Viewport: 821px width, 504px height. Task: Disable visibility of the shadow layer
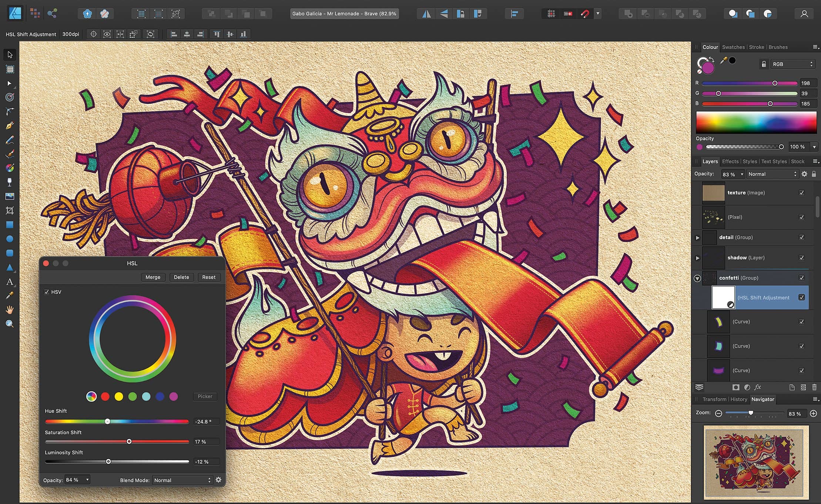click(x=802, y=258)
